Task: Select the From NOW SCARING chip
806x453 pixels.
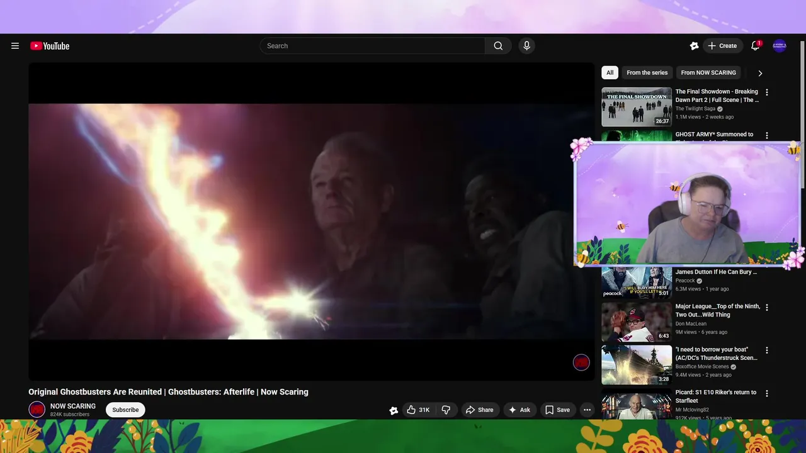Action: click(x=708, y=73)
